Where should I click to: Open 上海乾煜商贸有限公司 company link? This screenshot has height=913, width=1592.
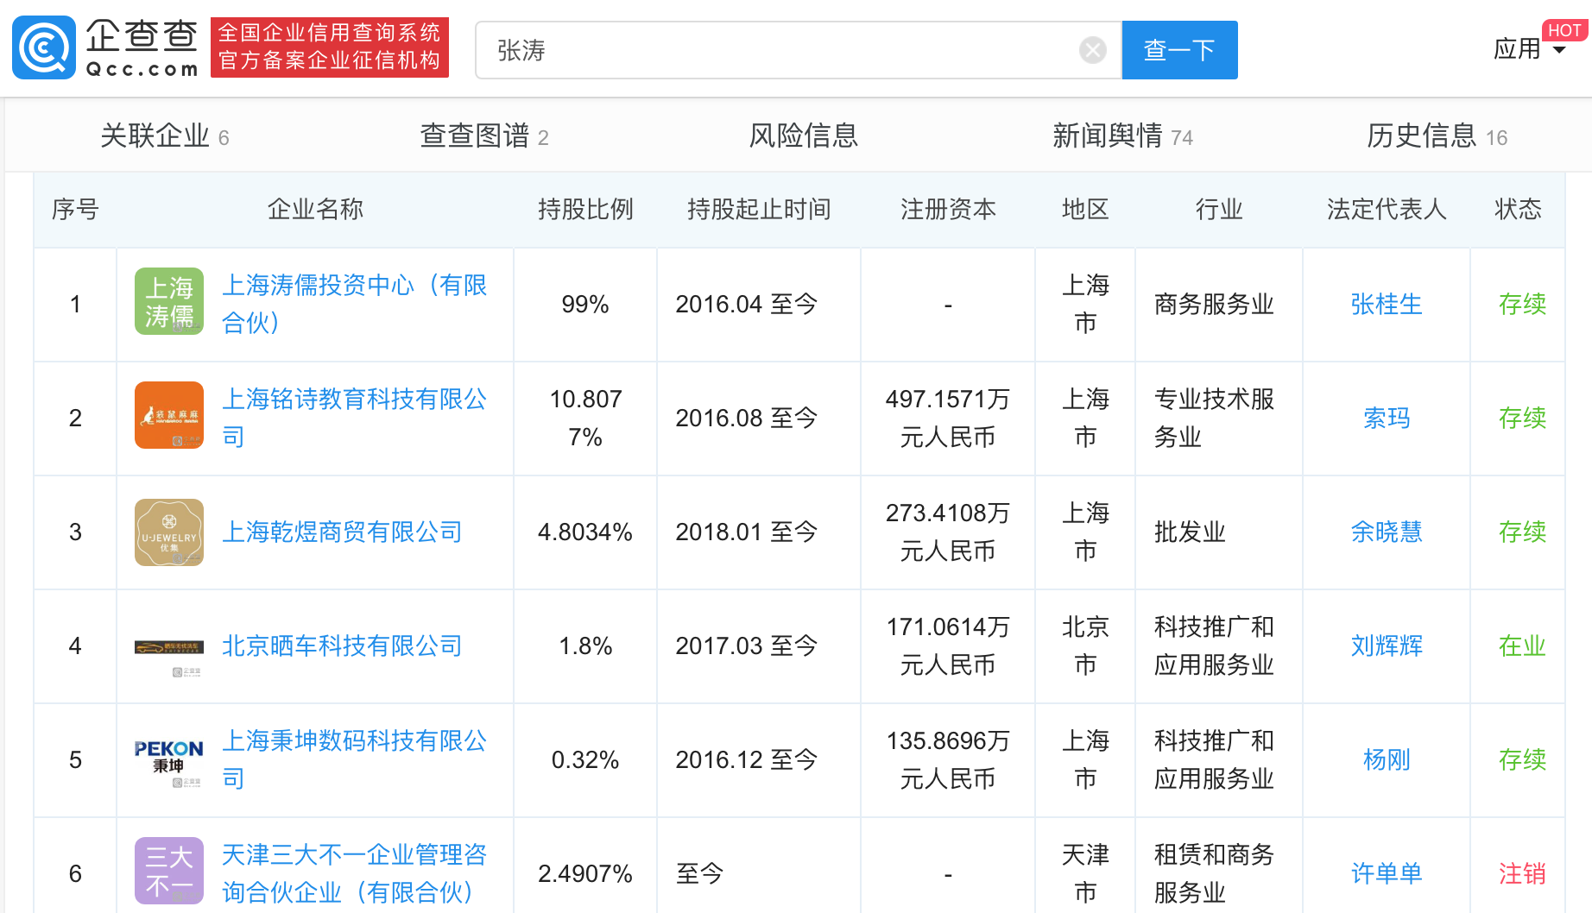click(x=342, y=532)
